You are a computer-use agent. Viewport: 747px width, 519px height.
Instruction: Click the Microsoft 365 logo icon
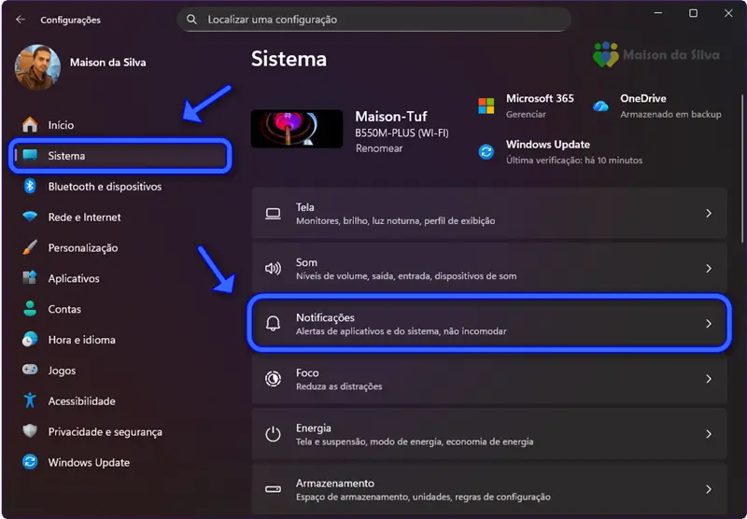(x=486, y=105)
